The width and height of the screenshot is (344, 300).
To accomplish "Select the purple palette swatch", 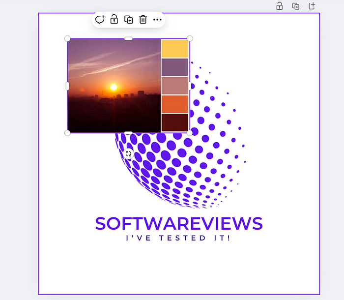I will (174, 67).
